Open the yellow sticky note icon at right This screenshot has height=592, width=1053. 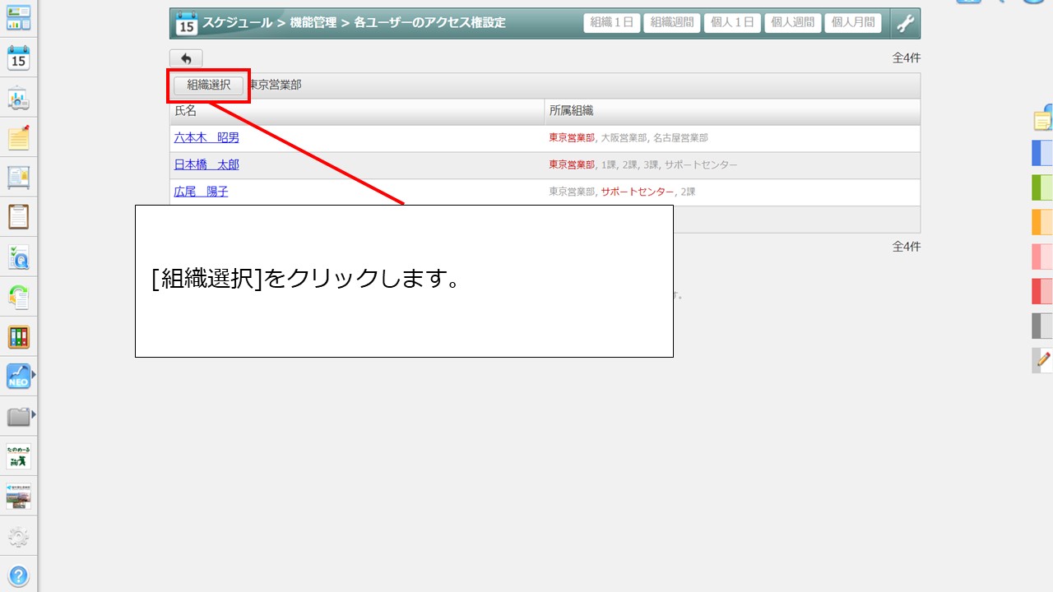pyautogui.click(x=1043, y=118)
